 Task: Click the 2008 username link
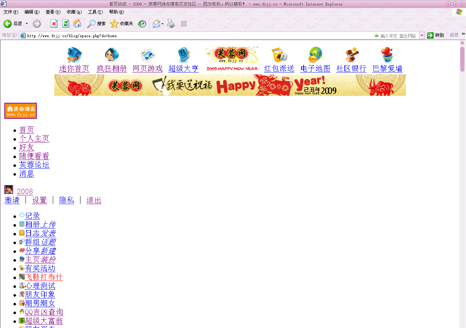25,191
